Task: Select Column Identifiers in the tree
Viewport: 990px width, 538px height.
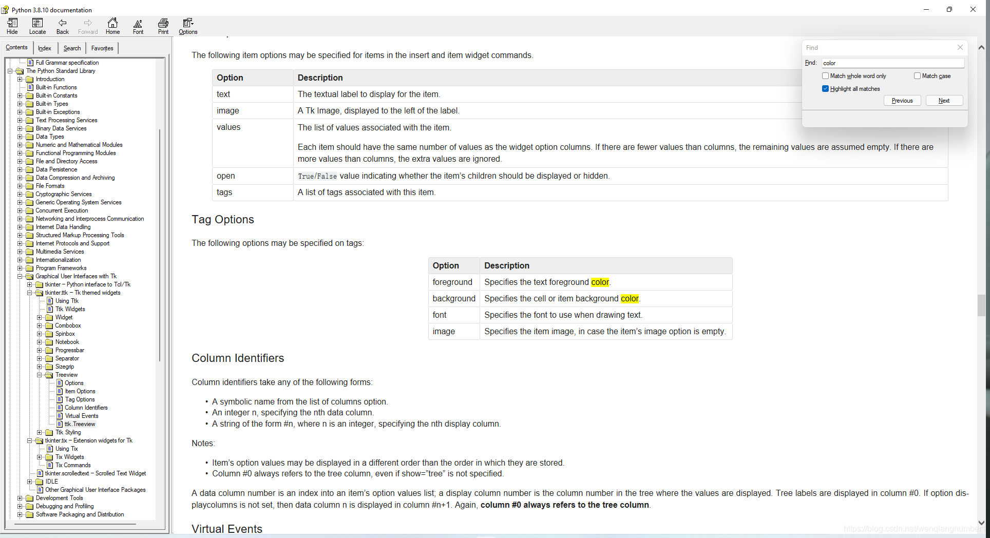Action: coord(86,408)
